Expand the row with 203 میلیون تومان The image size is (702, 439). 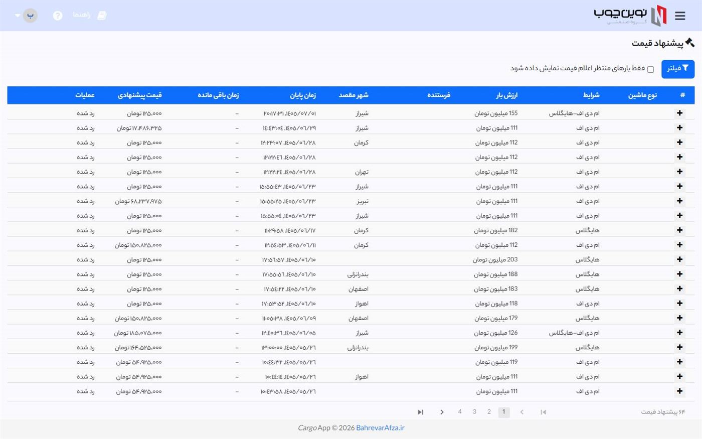tap(679, 259)
